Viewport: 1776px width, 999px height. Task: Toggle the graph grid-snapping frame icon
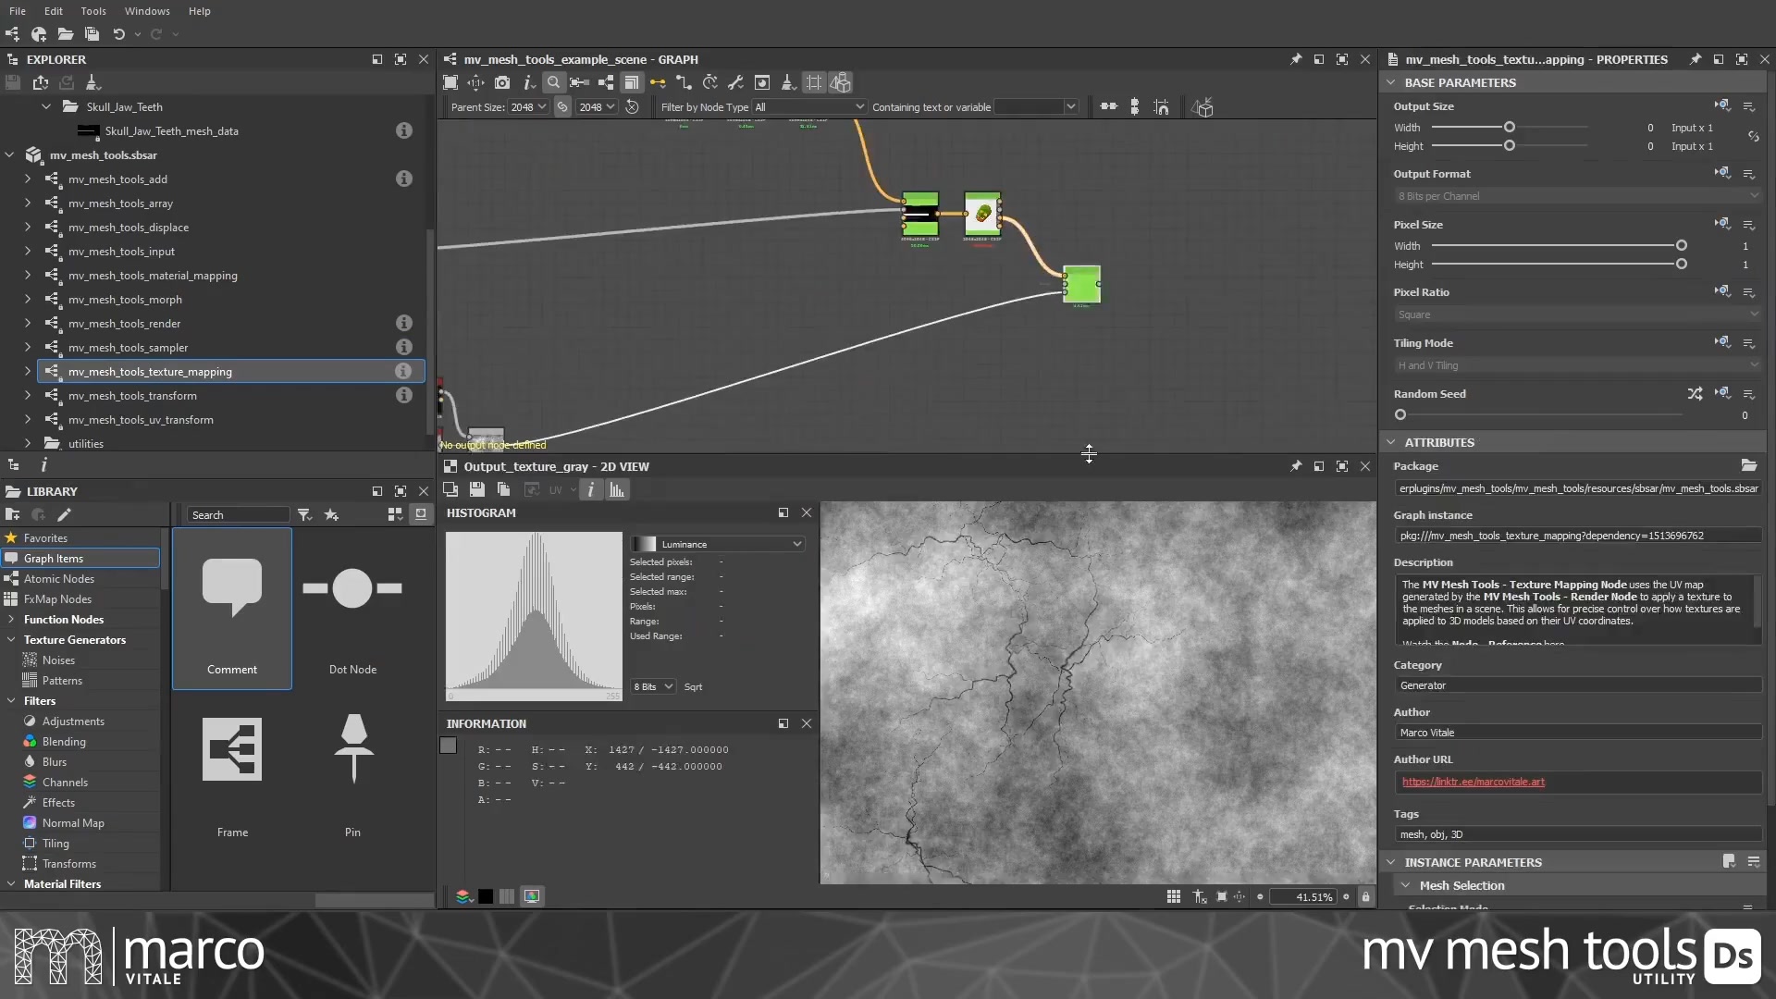813,83
